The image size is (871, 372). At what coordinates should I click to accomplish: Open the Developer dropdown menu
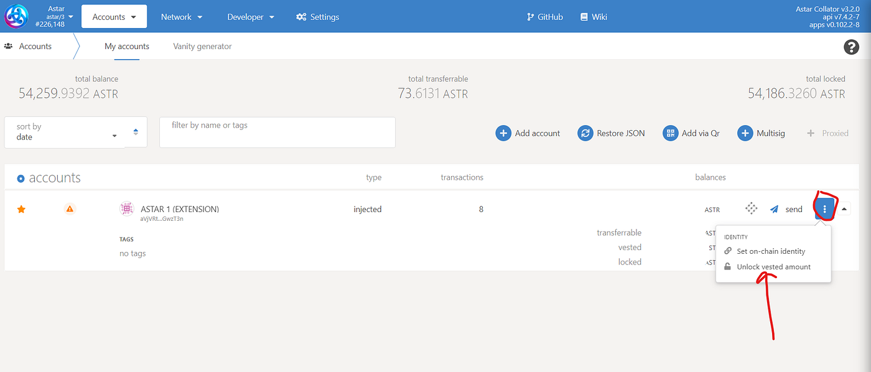(249, 17)
